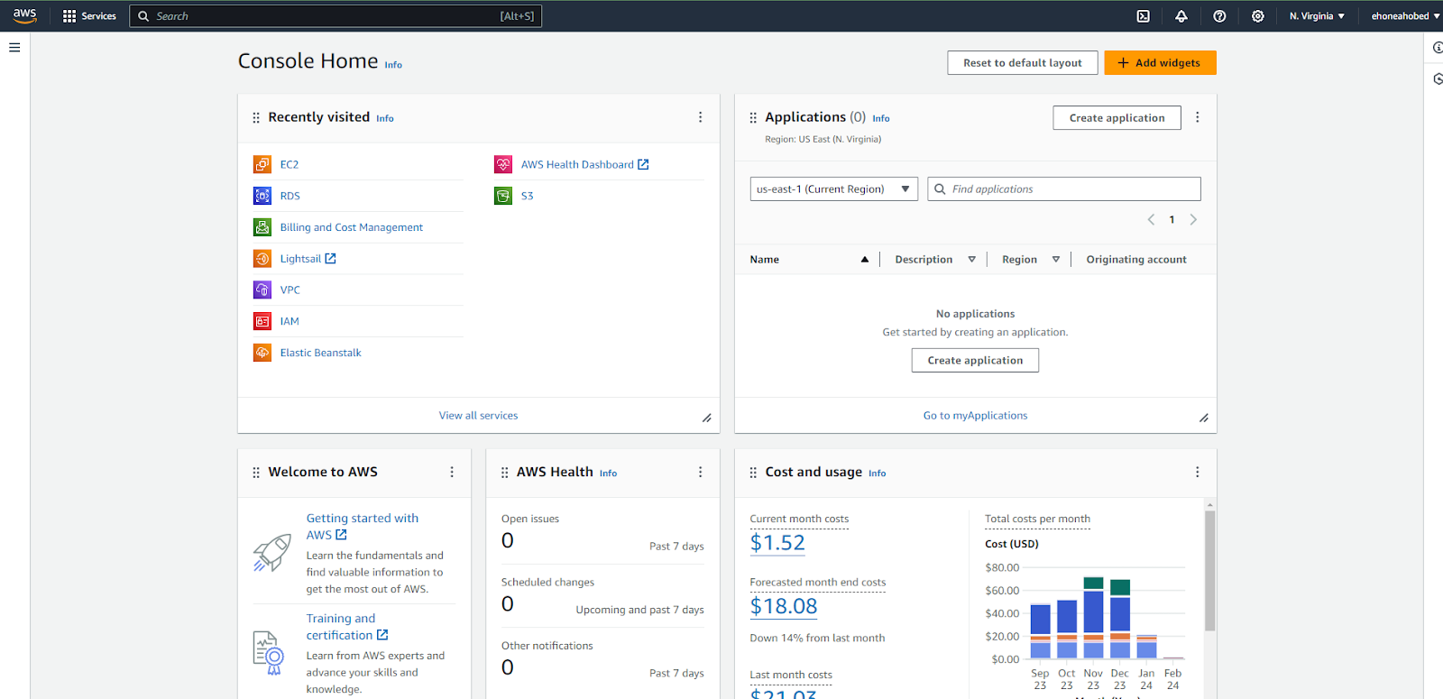This screenshot has width=1443, height=699.
Task: Grab the Applications widget drag handle
Action: tap(753, 118)
